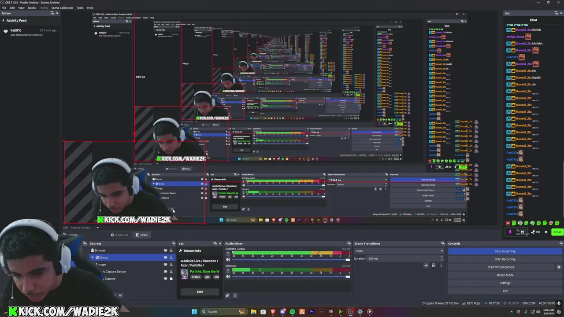Viewport: 564px width, 317px height.
Task: Mute Mic/Aux
Action: click(228, 276)
